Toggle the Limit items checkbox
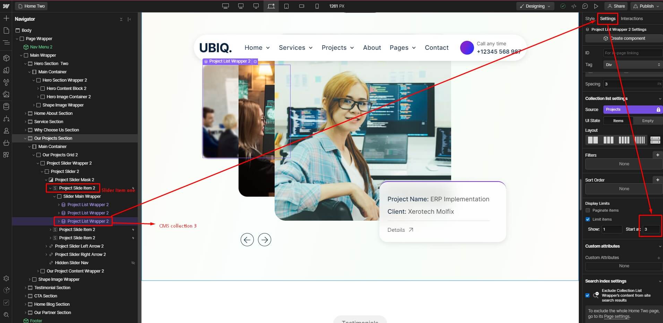 click(x=588, y=219)
